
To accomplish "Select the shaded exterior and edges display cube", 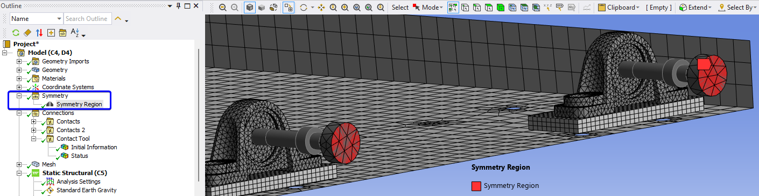I will click(x=250, y=8).
